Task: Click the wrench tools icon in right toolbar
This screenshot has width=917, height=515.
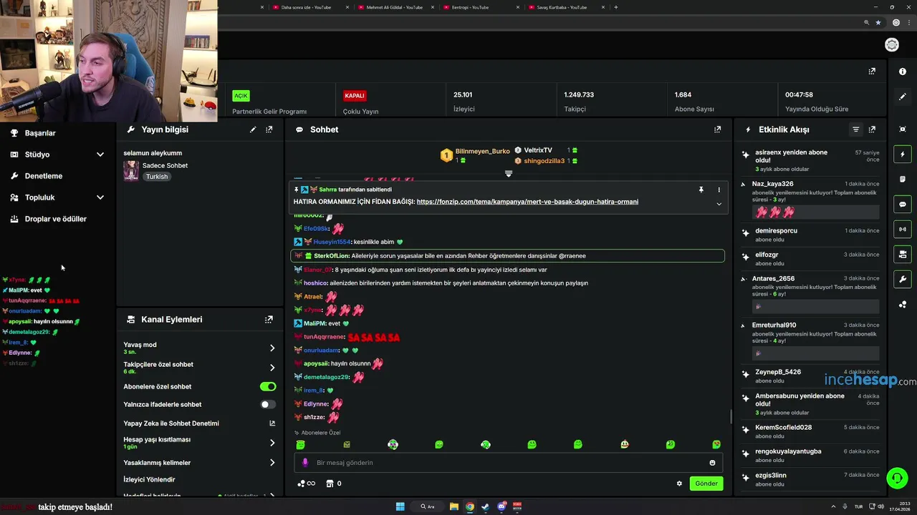Action: click(x=903, y=279)
